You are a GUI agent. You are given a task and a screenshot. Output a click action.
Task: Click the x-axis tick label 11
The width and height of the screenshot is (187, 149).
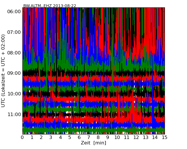127,138
